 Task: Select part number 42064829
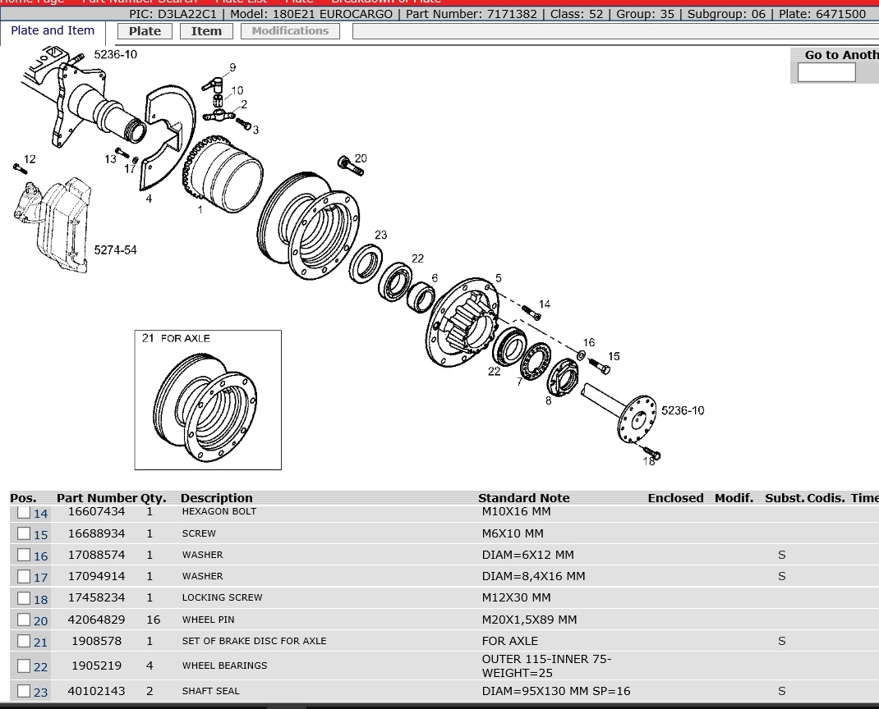[x=96, y=620]
